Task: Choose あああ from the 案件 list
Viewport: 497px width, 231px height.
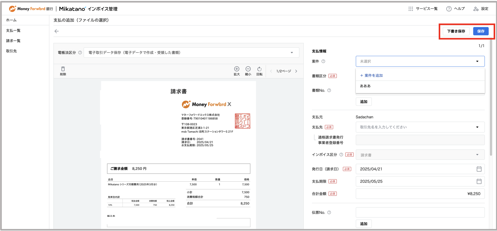Action: click(x=420, y=86)
